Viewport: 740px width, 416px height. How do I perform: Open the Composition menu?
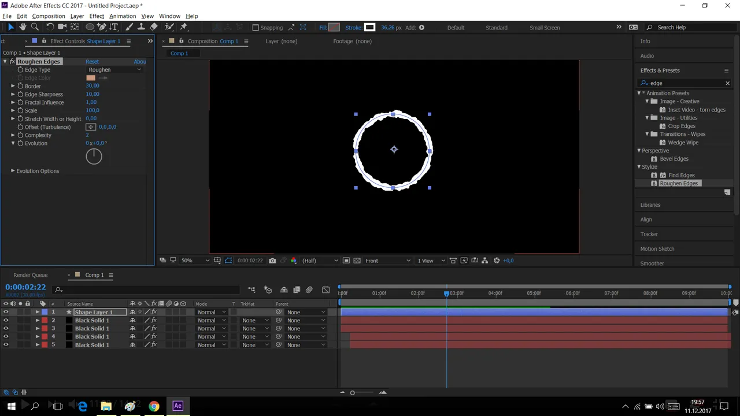[49, 16]
